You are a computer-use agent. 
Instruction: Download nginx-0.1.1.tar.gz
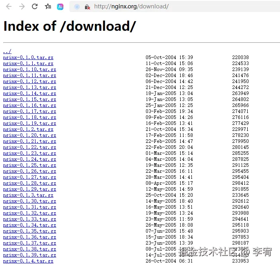pyautogui.click(x=28, y=63)
